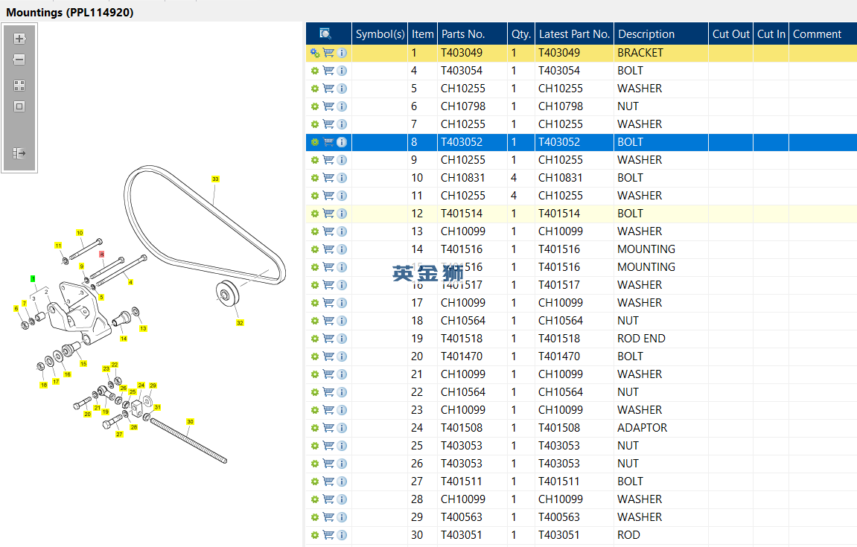
Task: Add item 10 CH10831 BOLT to cart
Action: [328, 178]
